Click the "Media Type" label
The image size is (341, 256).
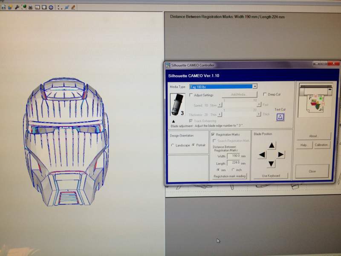(x=177, y=87)
